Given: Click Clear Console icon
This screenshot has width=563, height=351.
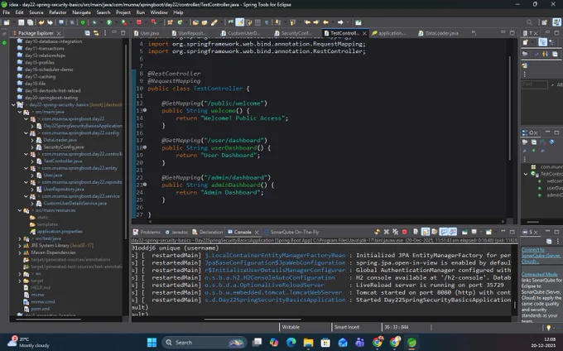Looking at the screenshot, I should click(x=416, y=232).
